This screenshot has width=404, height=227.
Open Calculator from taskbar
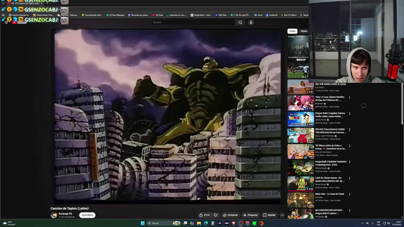click(x=213, y=223)
